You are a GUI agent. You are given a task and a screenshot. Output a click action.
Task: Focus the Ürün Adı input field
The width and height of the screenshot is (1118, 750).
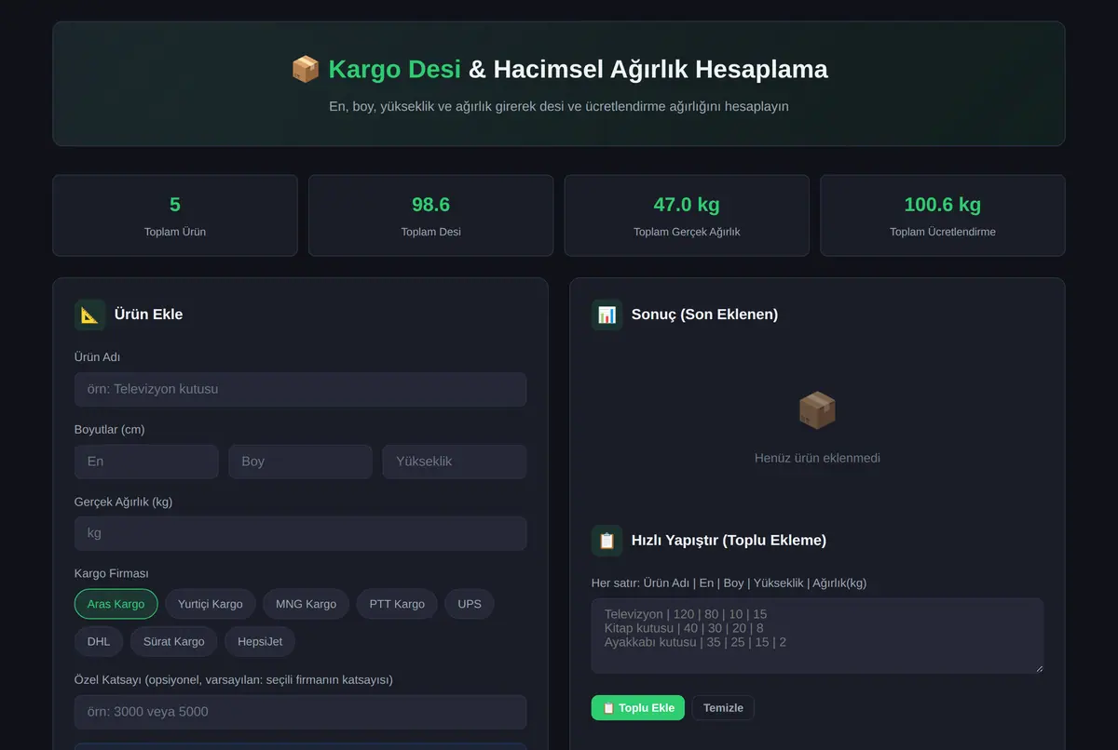300,389
